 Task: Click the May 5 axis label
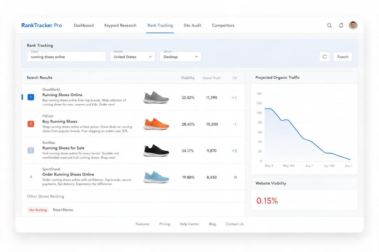[269, 166]
